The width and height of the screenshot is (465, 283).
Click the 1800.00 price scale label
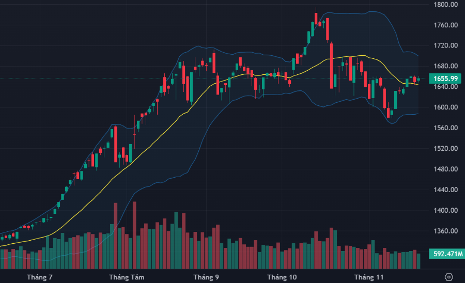[x=446, y=5]
